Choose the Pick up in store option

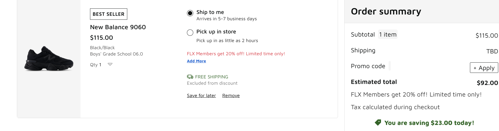(x=190, y=33)
